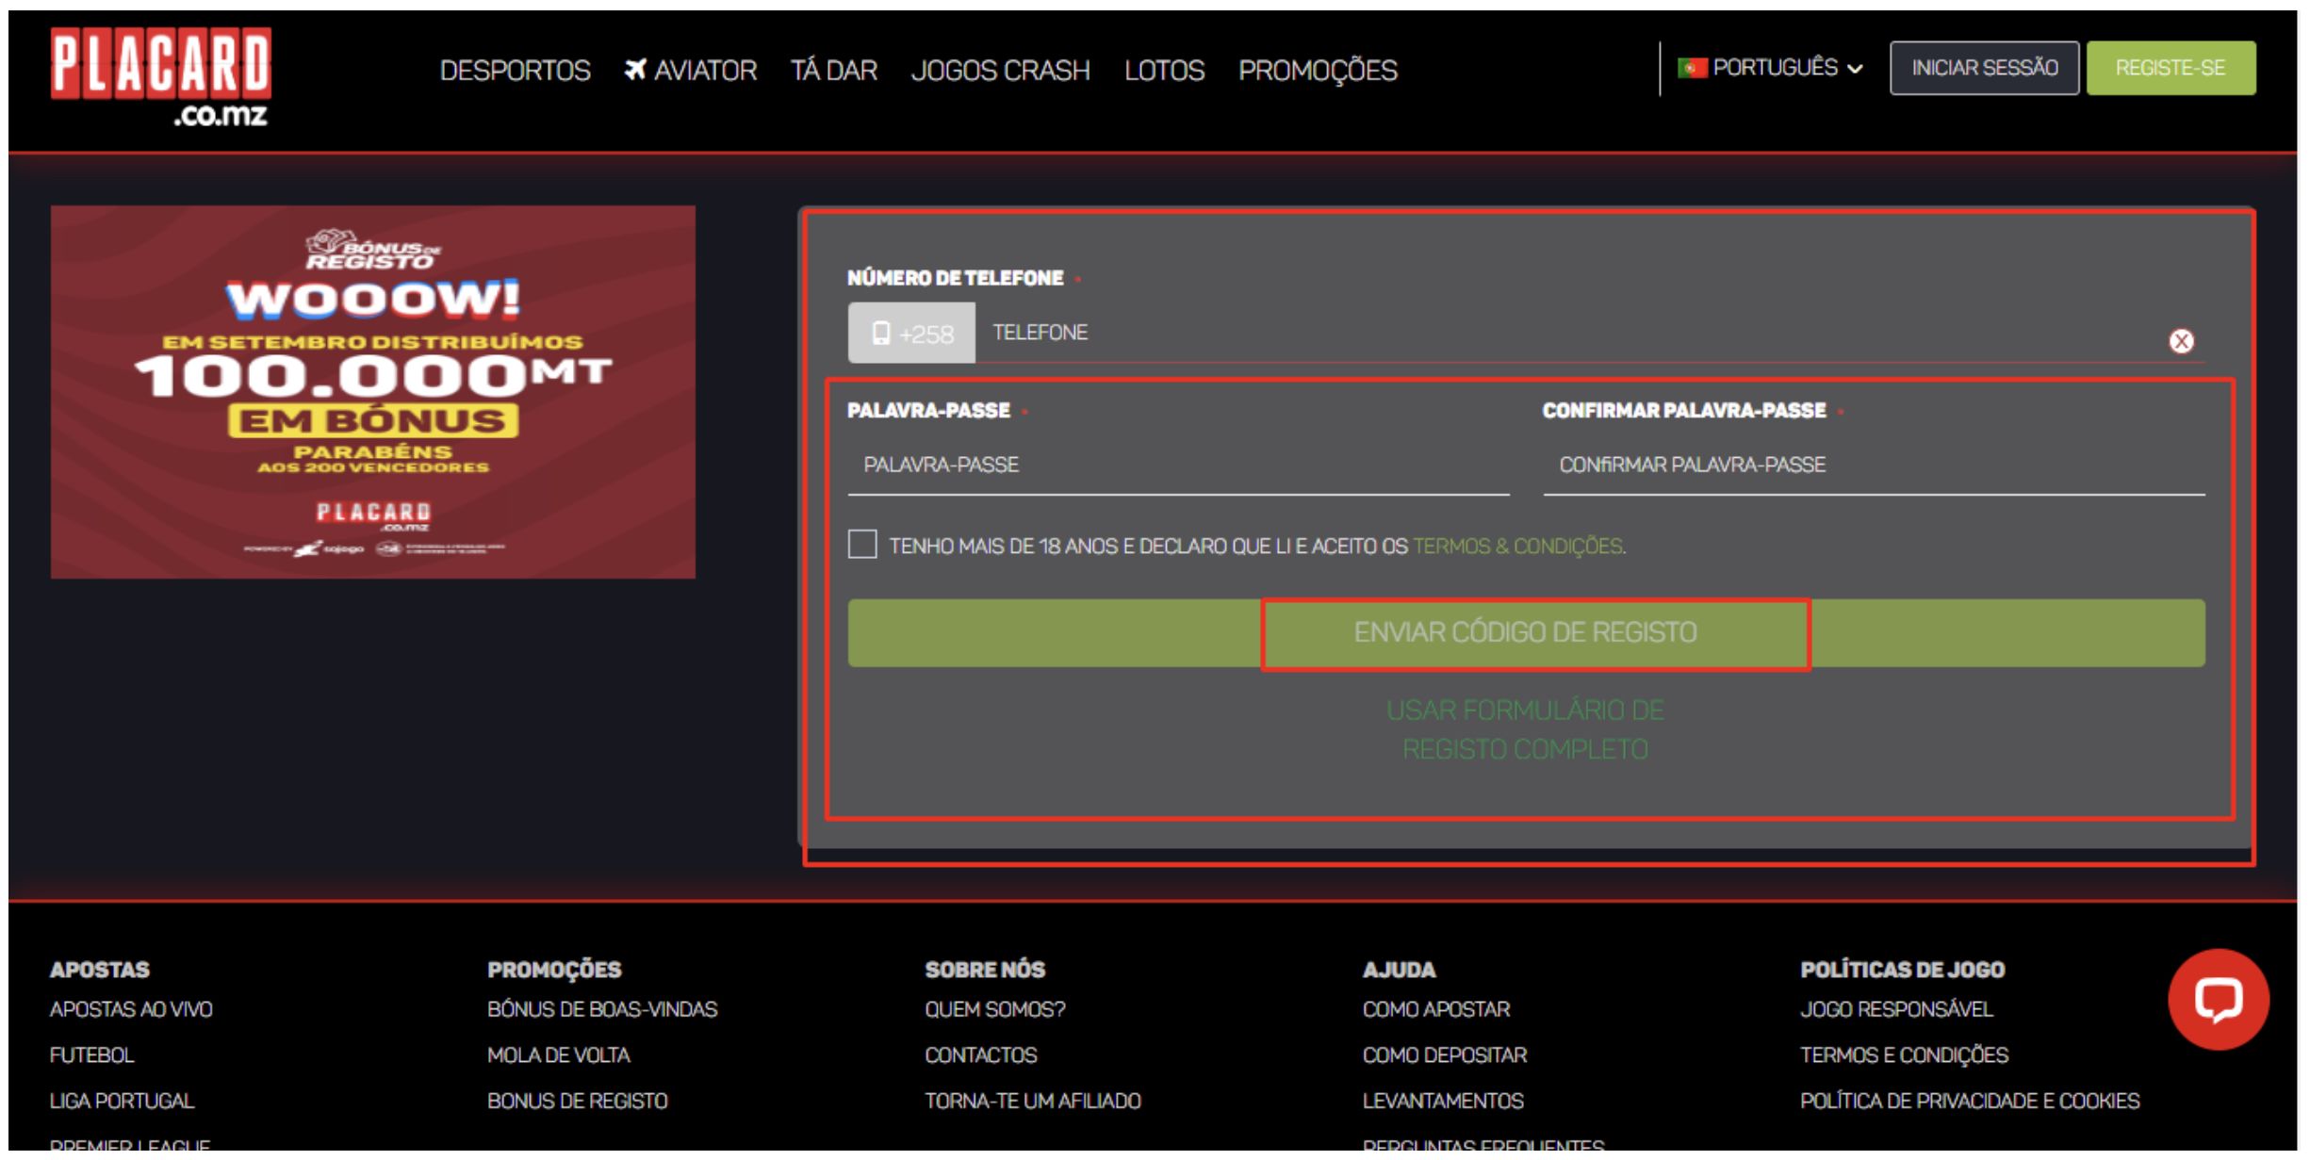Open Torna-te um Afiliado link
Viewport: 2310px width, 1160px height.
[x=1033, y=1102]
